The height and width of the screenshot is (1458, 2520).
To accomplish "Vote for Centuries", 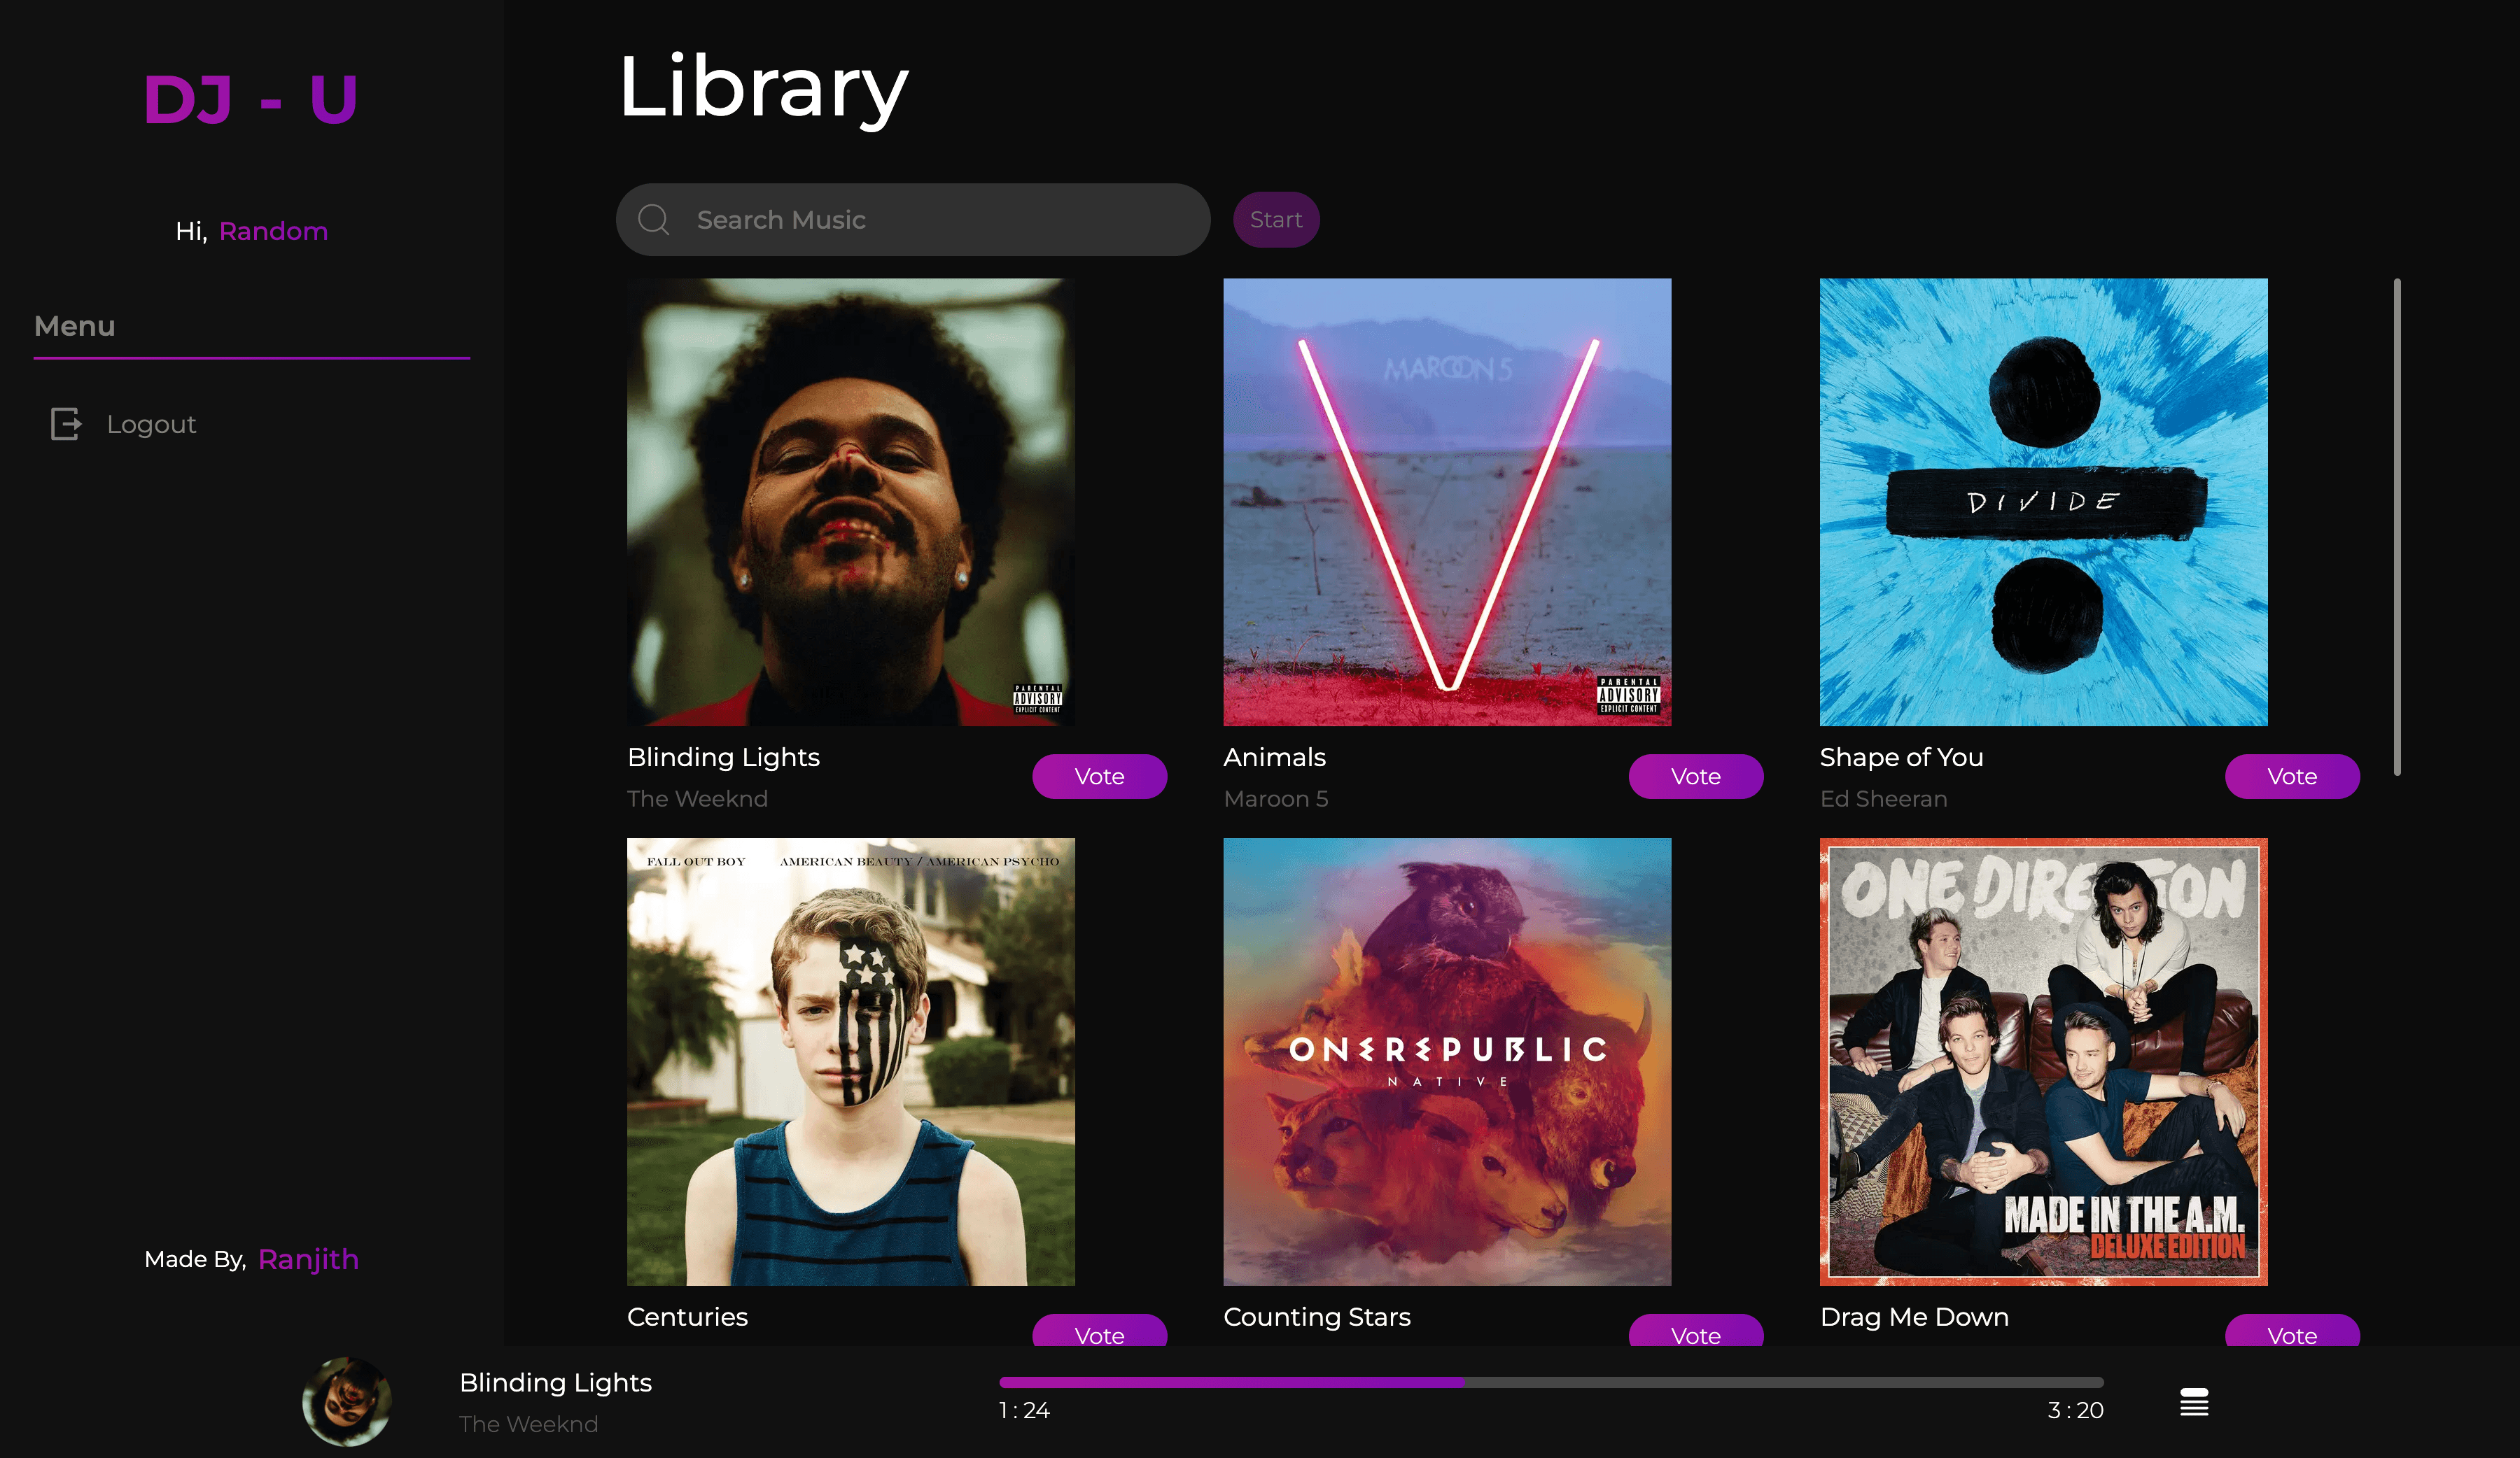I will pyautogui.click(x=1099, y=1331).
